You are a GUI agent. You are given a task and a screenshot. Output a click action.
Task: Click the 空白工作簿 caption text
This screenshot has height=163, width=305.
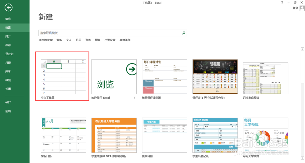pos(48,98)
